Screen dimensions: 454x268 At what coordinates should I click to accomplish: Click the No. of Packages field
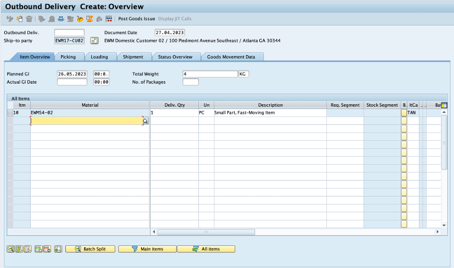[x=191, y=82]
